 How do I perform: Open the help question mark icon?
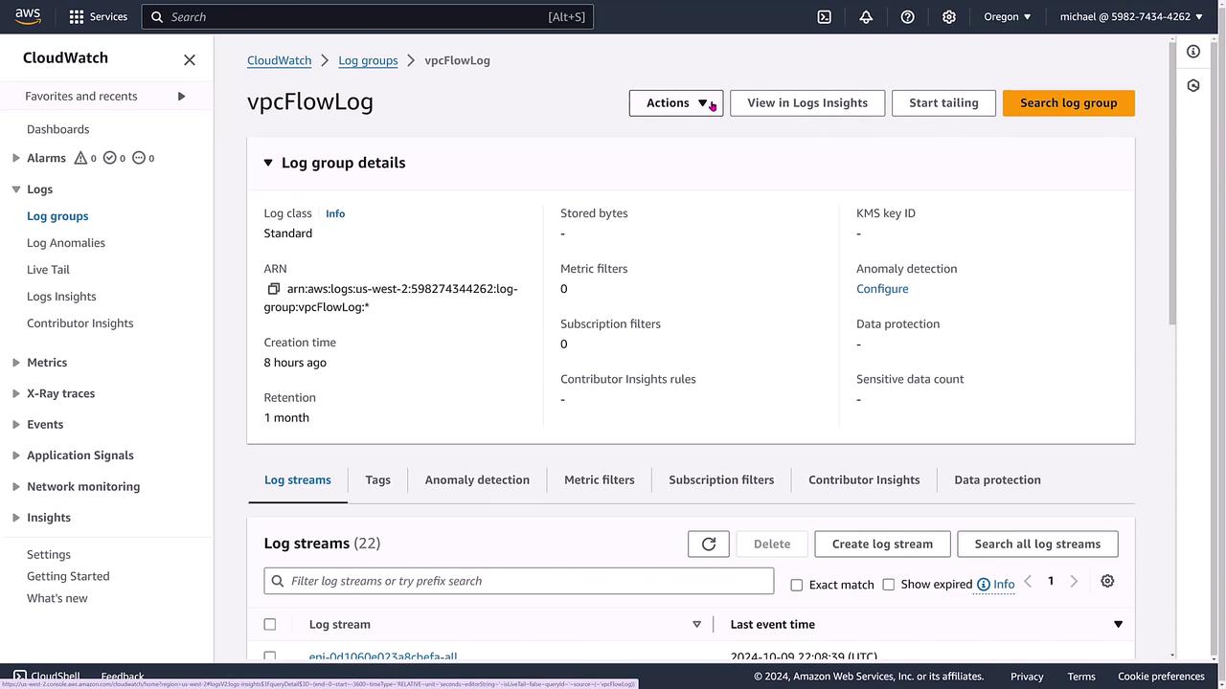pos(907,16)
